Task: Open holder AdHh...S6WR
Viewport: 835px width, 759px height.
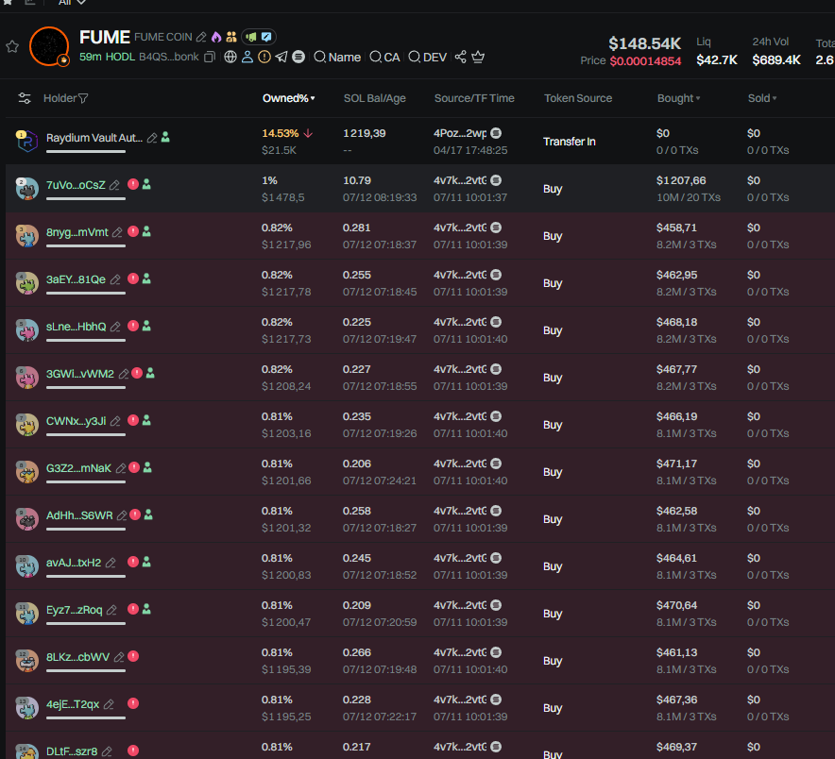Action: click(x=79, y=515)
